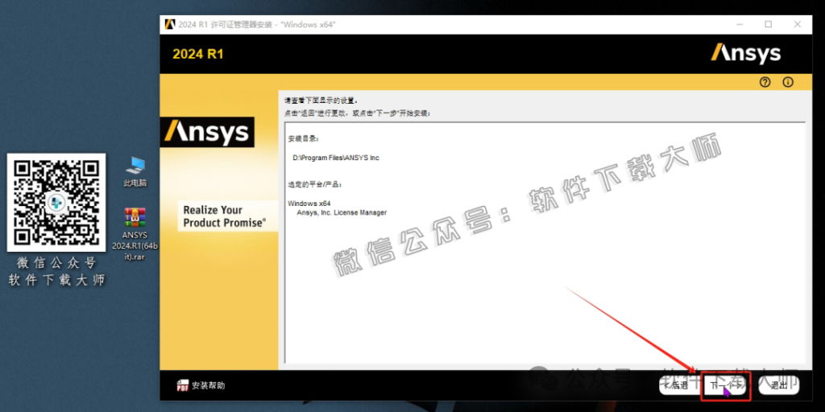Click Windows x64 platform text

click(x=310, y=204)
